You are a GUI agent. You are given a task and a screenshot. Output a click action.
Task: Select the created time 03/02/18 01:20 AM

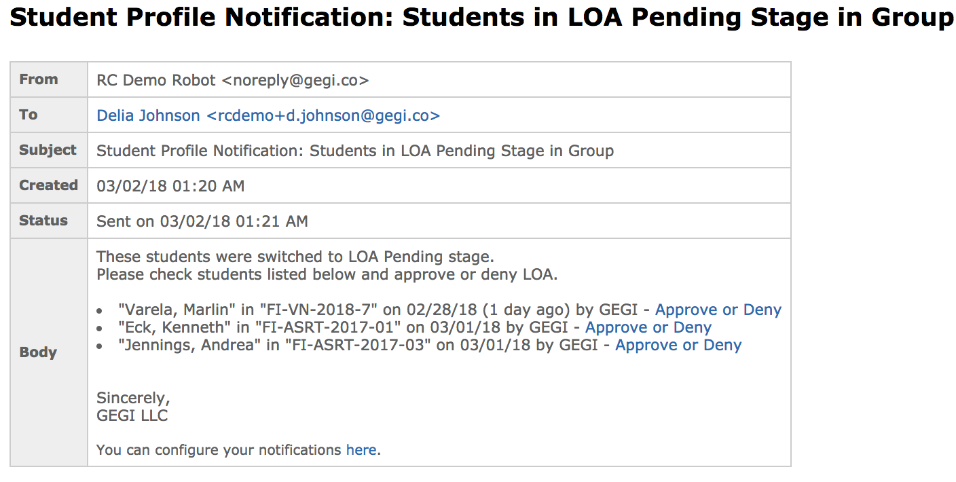pos(170,186)
